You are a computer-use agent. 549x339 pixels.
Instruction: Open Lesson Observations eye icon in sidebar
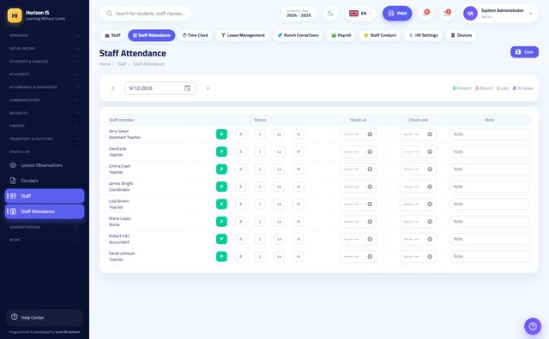pos(13,165)
